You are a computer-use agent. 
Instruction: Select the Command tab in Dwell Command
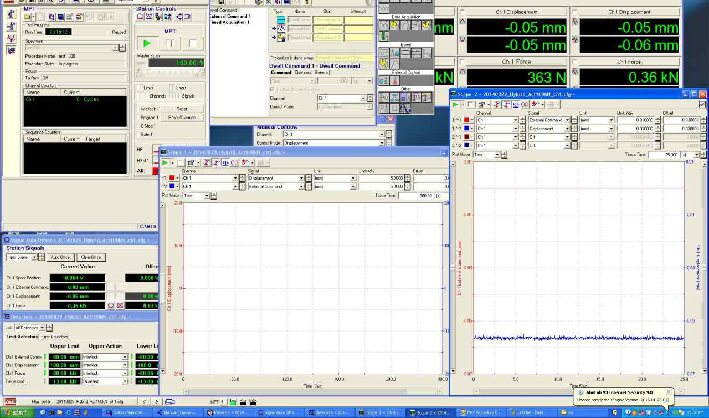point(281,72)
